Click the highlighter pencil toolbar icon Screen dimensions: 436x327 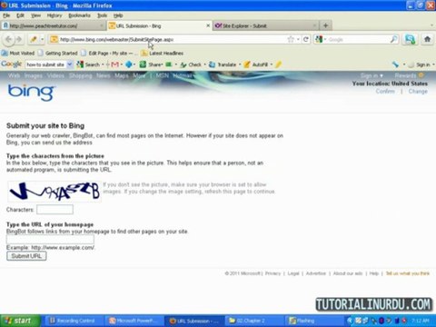coord(34,39)
